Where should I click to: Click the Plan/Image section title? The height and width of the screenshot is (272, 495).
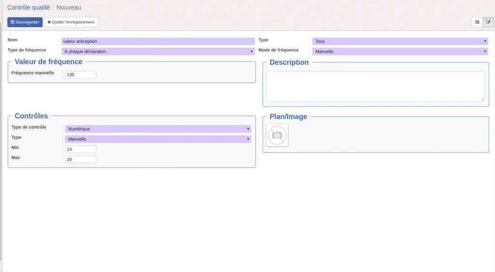[288, 117]
